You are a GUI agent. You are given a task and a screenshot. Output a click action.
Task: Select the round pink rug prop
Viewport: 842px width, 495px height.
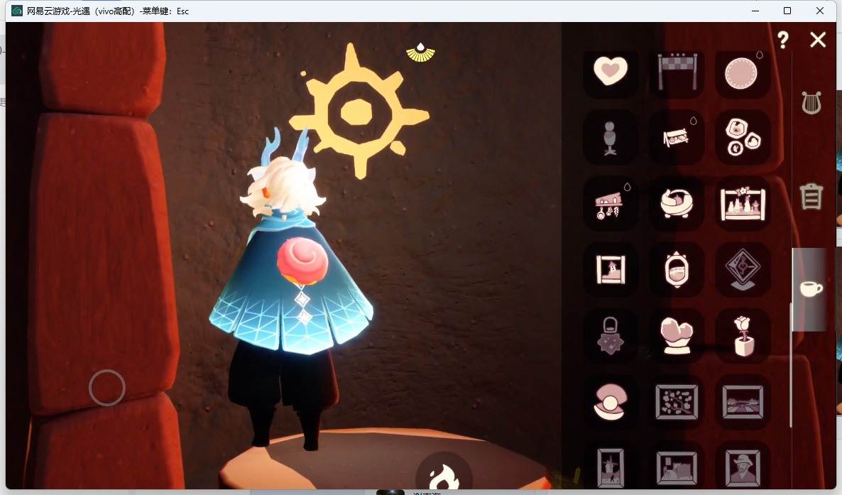[741, 74]
